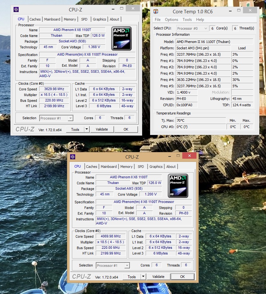The height and width of the screenshot is (294, 266).
Task: Maximize the bottom CPU-Z window
Action: point(178,156)
